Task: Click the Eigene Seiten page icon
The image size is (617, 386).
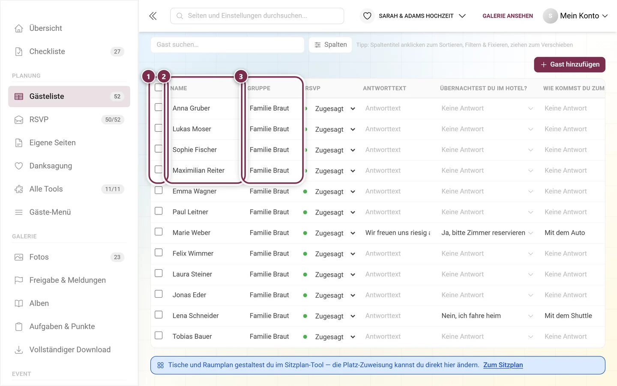Action: (19, 143)
